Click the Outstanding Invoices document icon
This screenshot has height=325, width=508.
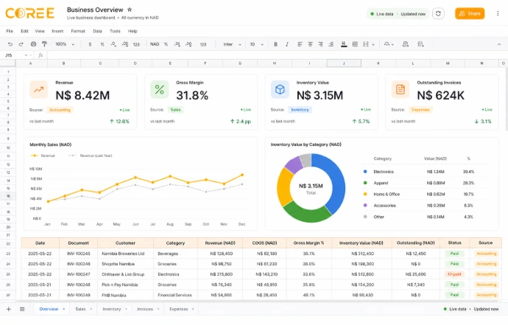pos(401,89)
